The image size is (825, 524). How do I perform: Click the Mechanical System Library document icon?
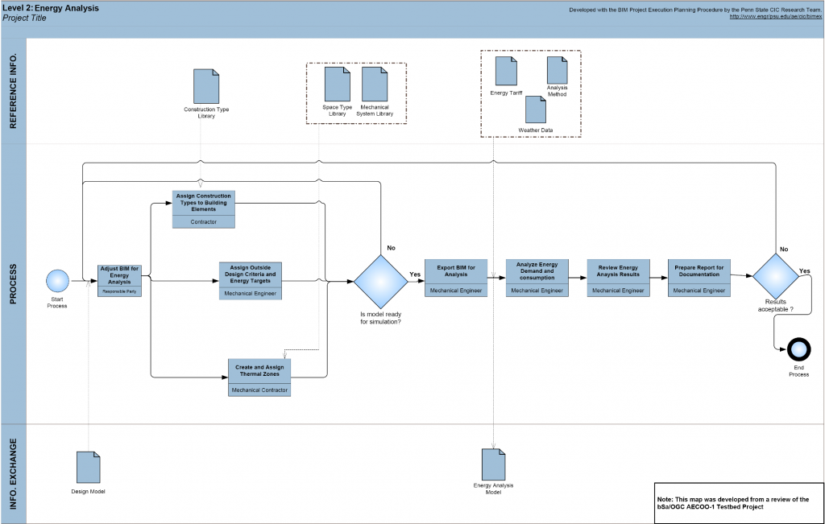point(375,85)
